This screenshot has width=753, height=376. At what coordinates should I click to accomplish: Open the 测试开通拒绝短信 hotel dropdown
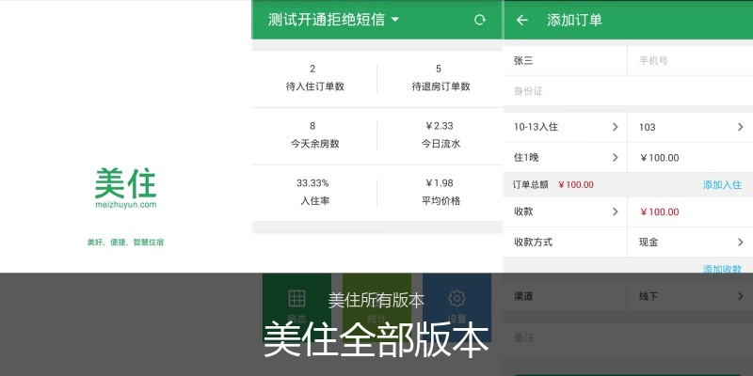(x=334, y=20)
